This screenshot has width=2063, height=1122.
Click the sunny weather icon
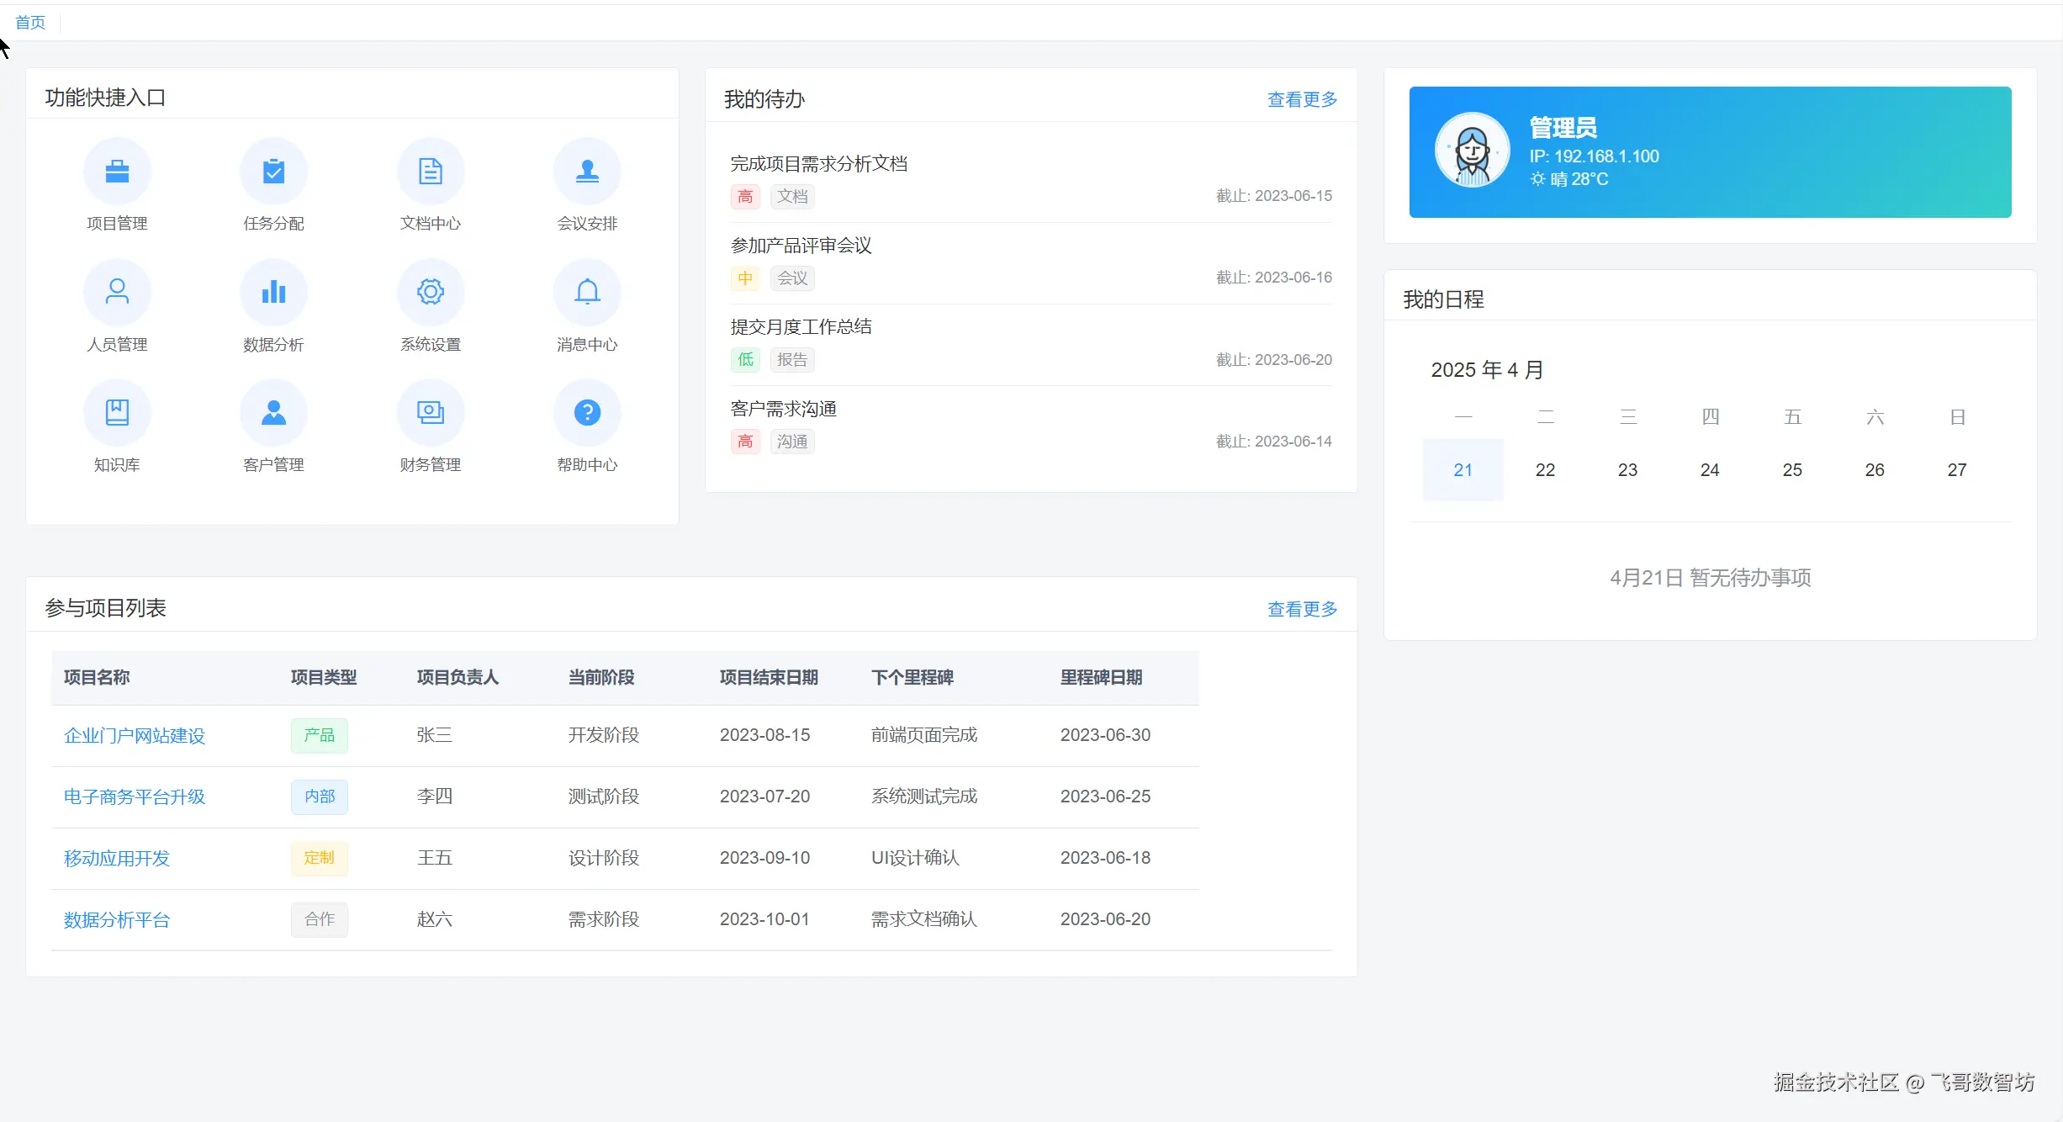[x=1537, y=179]
